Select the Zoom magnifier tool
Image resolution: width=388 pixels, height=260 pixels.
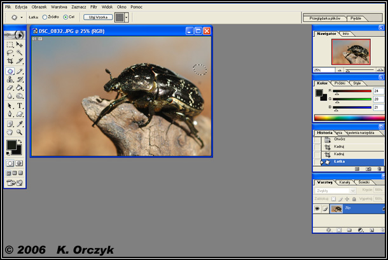tap(20, 133)
